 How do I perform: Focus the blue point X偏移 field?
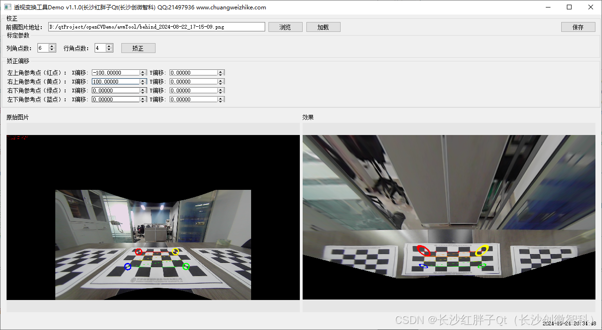click(116, 99)
